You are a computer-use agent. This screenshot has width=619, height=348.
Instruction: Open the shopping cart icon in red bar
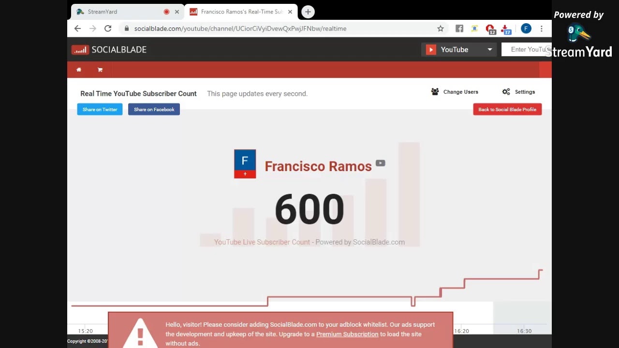pos(100,70)
